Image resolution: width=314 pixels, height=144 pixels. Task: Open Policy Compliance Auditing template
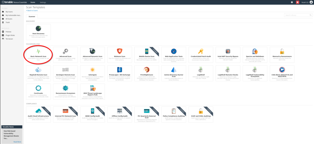pyautogui.click(x=174, y=114)
